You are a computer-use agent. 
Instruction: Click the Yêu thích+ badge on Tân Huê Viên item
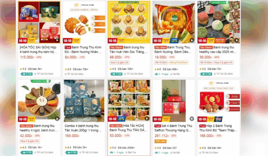(x=116, y=47)
